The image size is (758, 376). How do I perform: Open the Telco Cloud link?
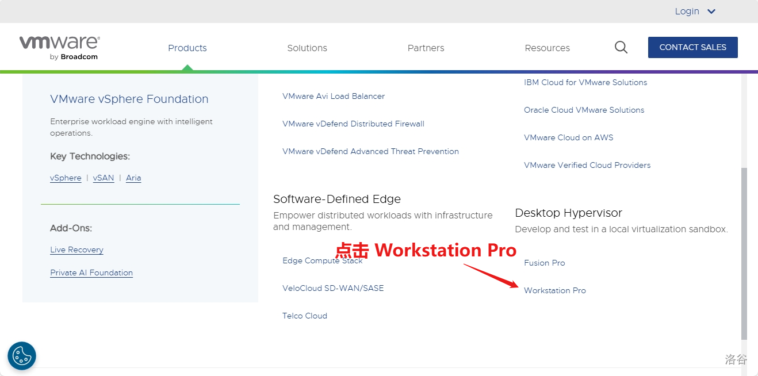point(305,316)
